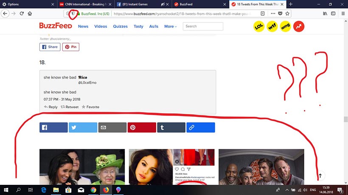348x195 pixels.
Task: Click the email share envelope icon
Action: pos(112,127)
